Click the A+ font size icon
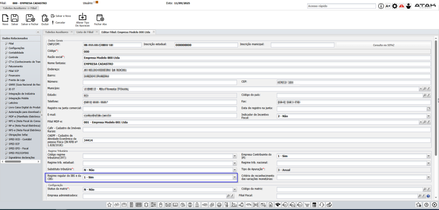 point(388,6)
